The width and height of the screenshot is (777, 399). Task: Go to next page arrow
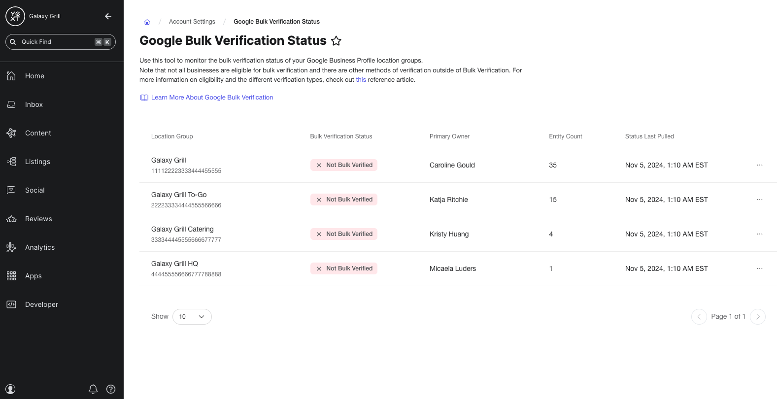click(x=758, y=317)
